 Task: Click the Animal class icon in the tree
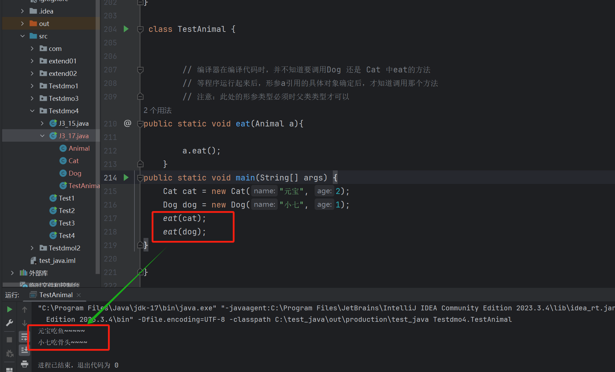(63, 148)
